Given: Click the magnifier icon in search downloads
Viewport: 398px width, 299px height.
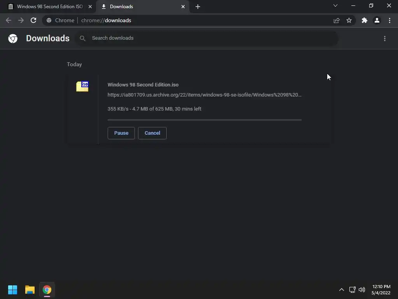Looking at the screenshot, I should click(82, 39).
